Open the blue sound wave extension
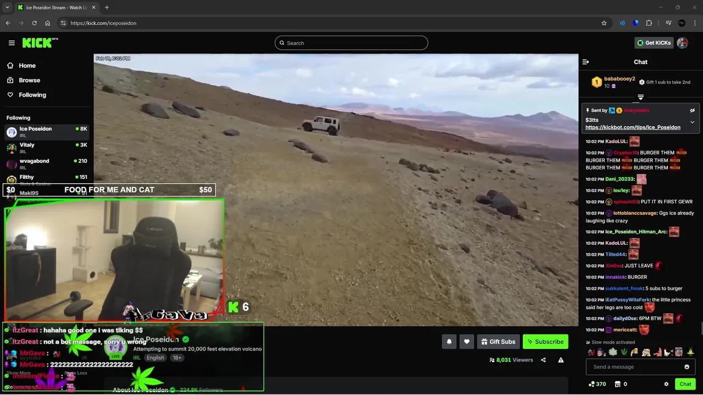The height and width of the screenshot is (395, 703). click(x=622, y=23)
